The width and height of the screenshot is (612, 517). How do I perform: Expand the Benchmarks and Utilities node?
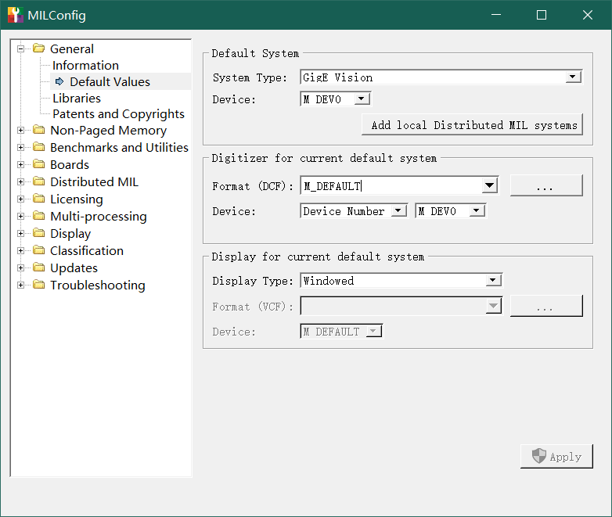click(20, 148)
